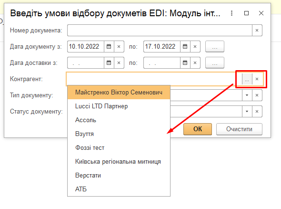Clear the Тип документу field
This screenshot has height=209, width=281.
click(257, 95)
